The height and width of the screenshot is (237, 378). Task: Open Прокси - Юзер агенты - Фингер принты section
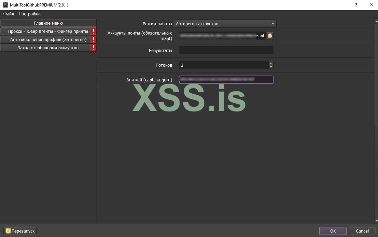(45, 31)
